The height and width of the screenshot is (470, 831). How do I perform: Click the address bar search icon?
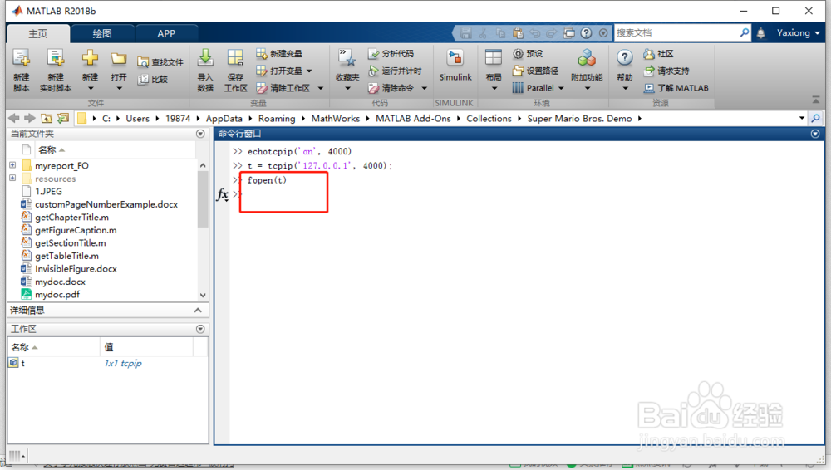816,118
